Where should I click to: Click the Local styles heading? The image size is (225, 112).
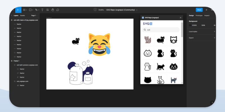[x=193, y=32]
